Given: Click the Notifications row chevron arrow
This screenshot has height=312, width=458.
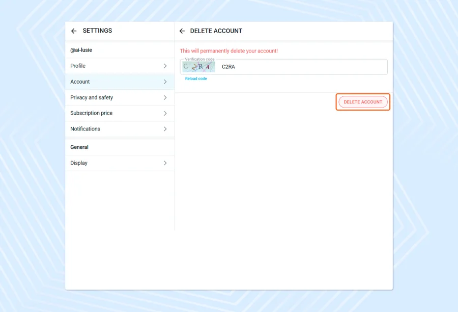Looking at the screenshot, I should (165, 129).
